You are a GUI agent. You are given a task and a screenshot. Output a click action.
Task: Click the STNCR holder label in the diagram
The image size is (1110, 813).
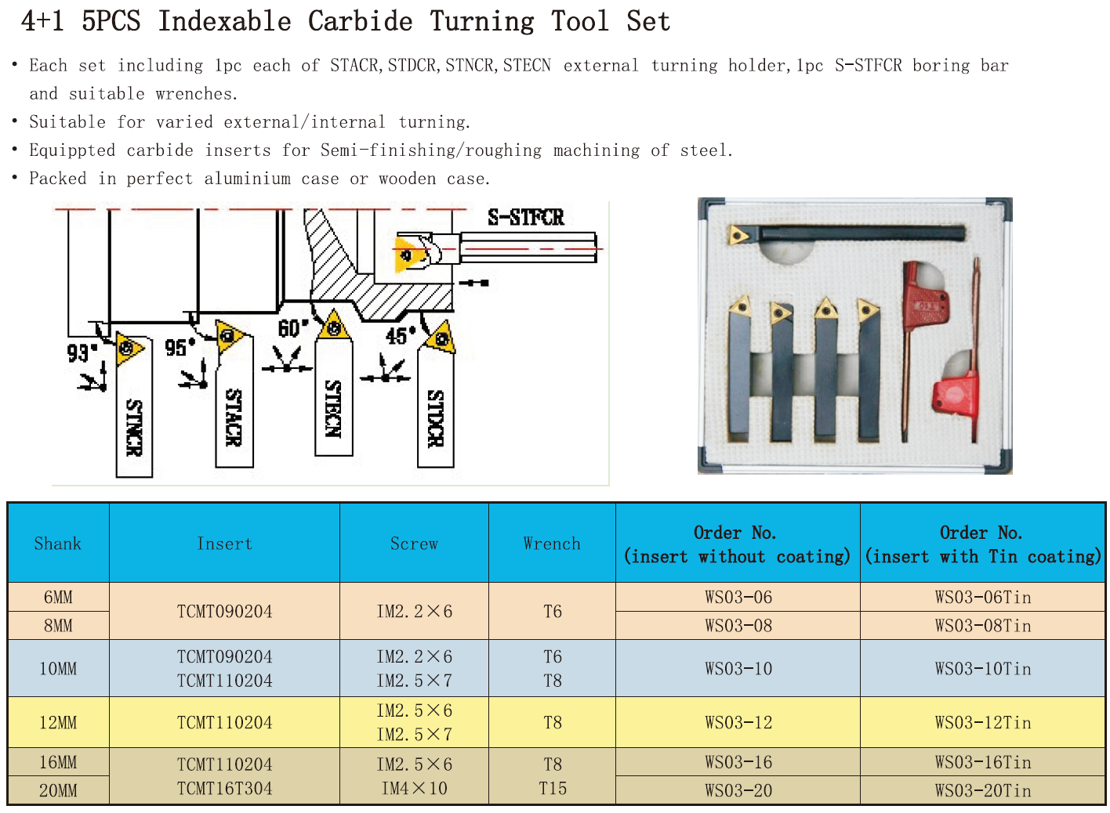click(135, 427)
